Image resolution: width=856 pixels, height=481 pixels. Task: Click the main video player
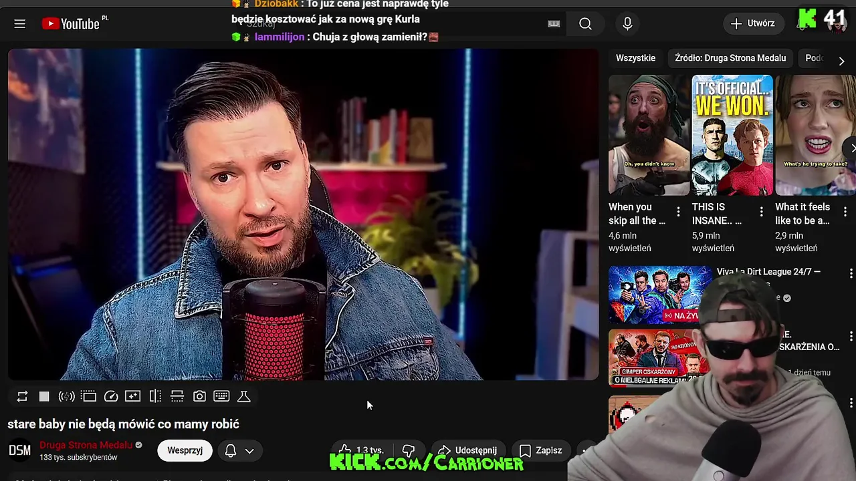(x=303, y=214)
